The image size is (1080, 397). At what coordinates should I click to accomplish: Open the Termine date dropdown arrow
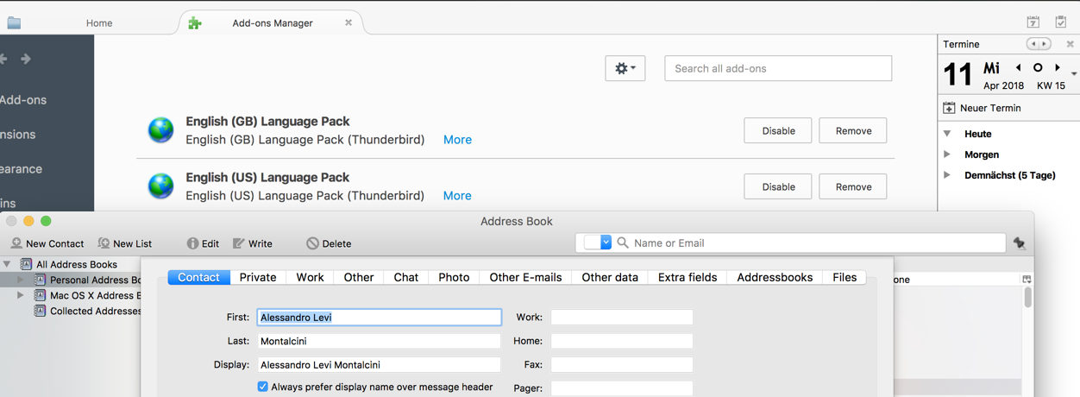point(1074,74)
